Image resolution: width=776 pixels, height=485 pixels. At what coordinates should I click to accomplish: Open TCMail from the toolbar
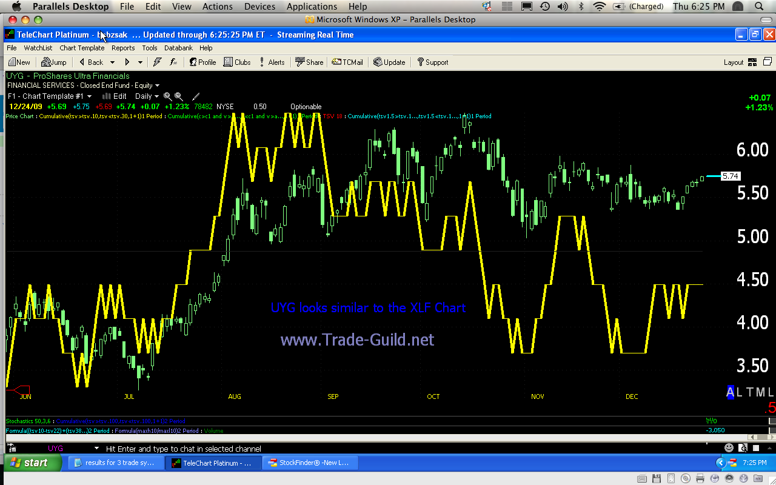[x=347, y=62]
